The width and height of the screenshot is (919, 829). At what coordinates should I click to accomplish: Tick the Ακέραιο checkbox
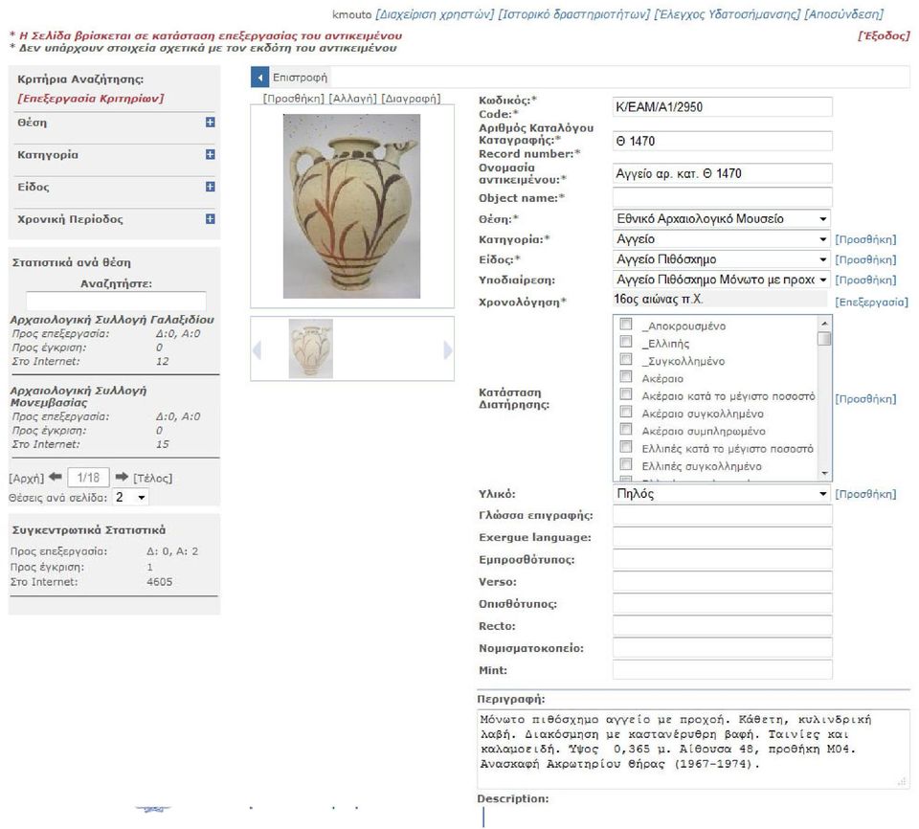(626, 377)
